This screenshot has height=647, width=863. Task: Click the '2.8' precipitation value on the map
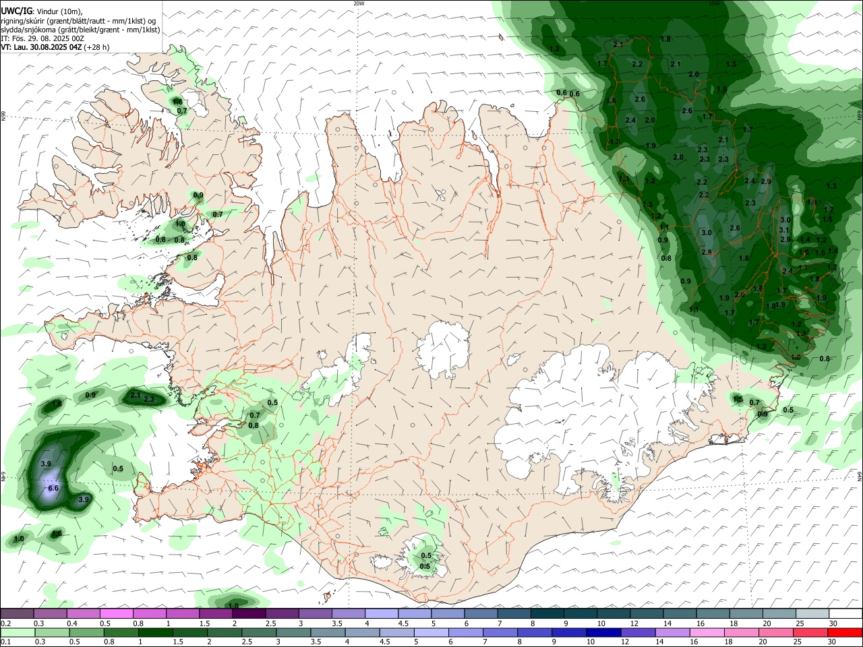pos(707,252)
